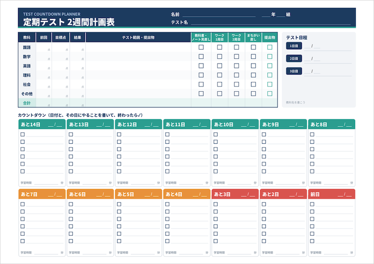This screenshot has height=264, width=374.
Task: Click the ワーク2周目 column header
Action: pos(236,37)
